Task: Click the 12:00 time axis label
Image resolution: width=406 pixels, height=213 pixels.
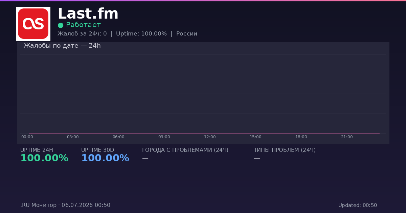Action: tap(210, 137)
